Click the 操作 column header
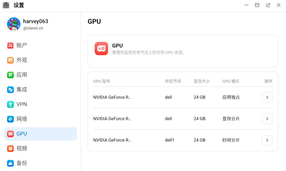The image size is (286, 171). pyautogui.click(x=269, y=81)
